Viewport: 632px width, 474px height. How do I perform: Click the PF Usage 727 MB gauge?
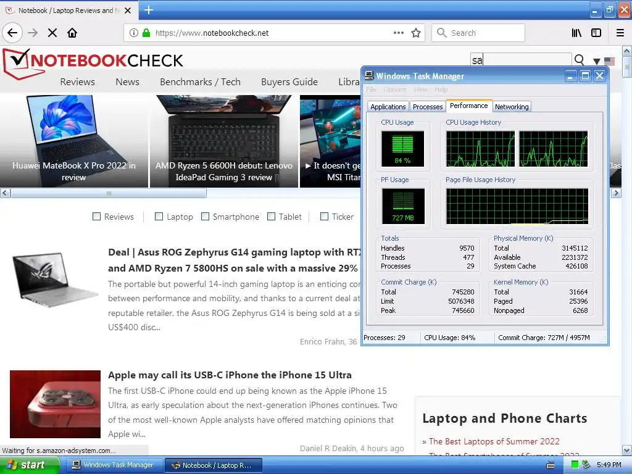point(403,206)
